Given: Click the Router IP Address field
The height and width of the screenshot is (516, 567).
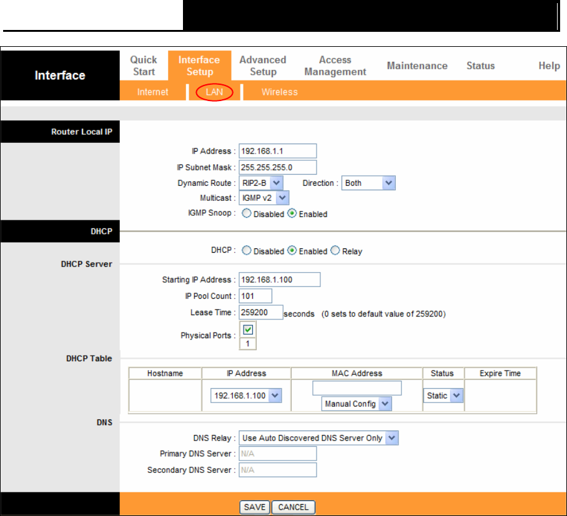Looking at the screenshot, I should click(x=277, y=151).
